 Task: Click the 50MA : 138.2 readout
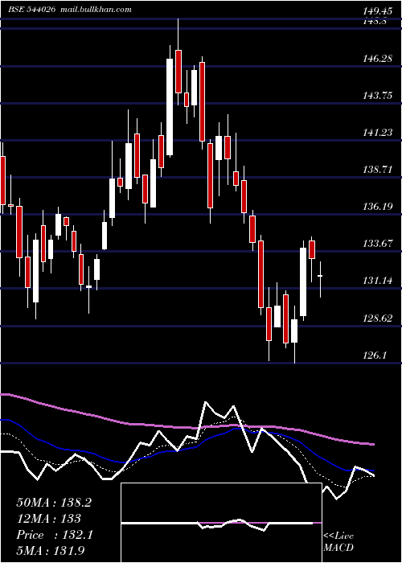pyautogui.click(x=54, y=503)
